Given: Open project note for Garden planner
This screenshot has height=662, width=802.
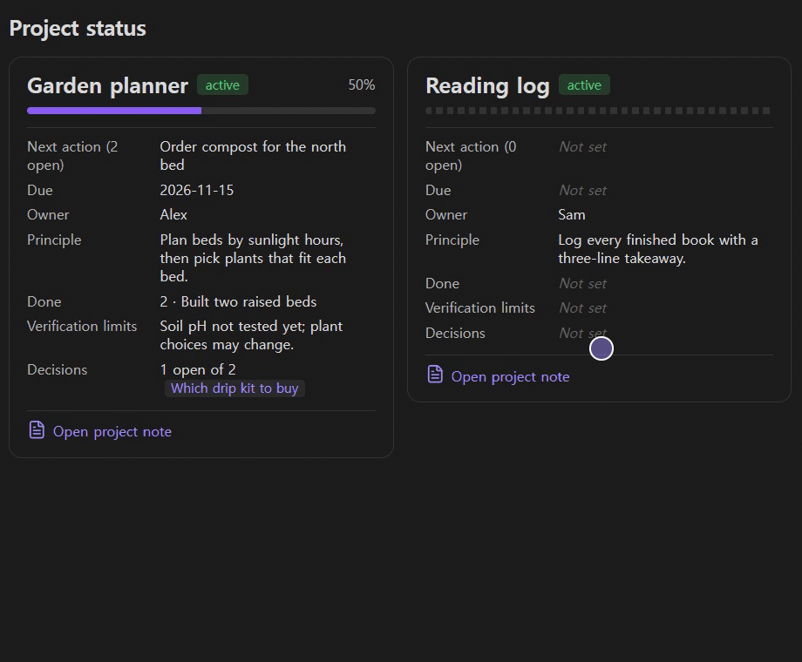Looking at the screenshot, I should pos(112,431).
